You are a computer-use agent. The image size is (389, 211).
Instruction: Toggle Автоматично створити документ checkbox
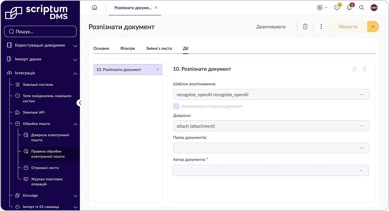click(176, 106)
